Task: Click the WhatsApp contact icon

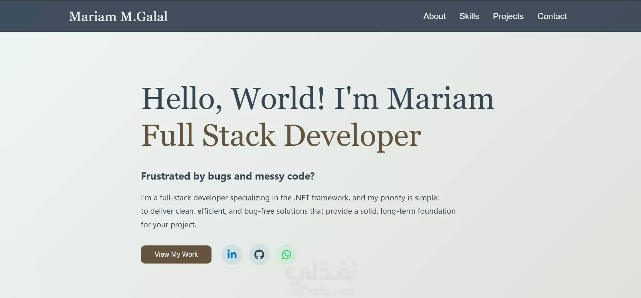Action: pyautogui.click(x=287, y=254)
